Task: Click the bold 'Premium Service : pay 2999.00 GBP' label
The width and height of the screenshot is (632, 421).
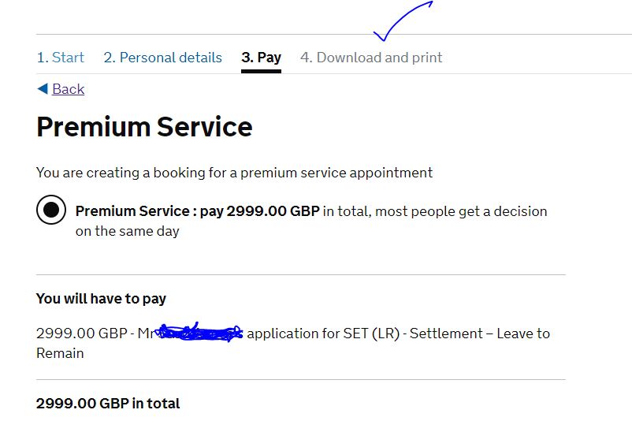Action: pos(197,211)
